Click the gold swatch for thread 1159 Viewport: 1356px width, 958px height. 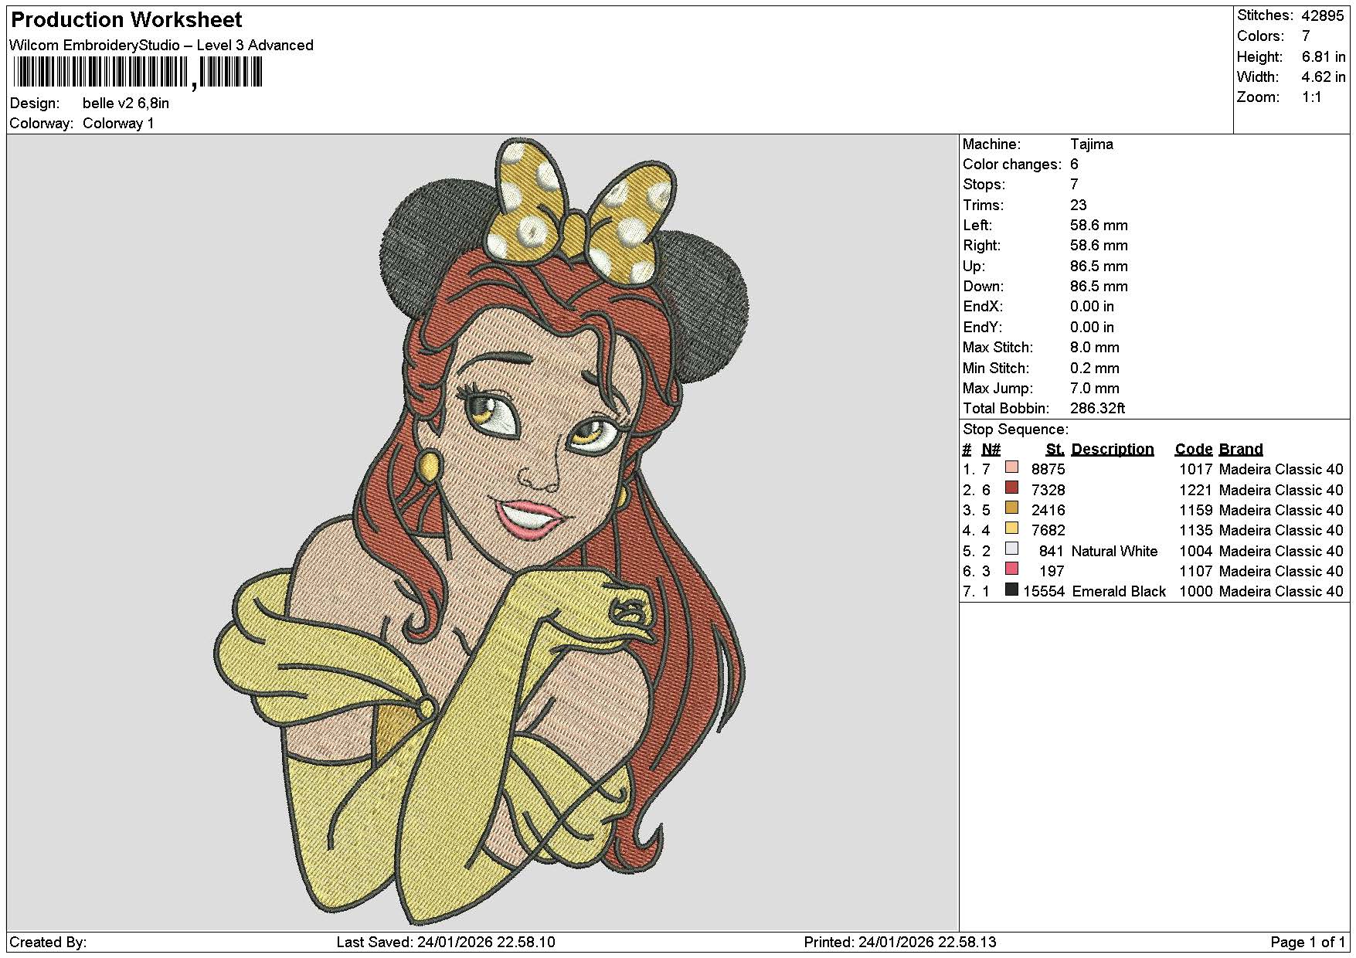tap(1011, 508)
